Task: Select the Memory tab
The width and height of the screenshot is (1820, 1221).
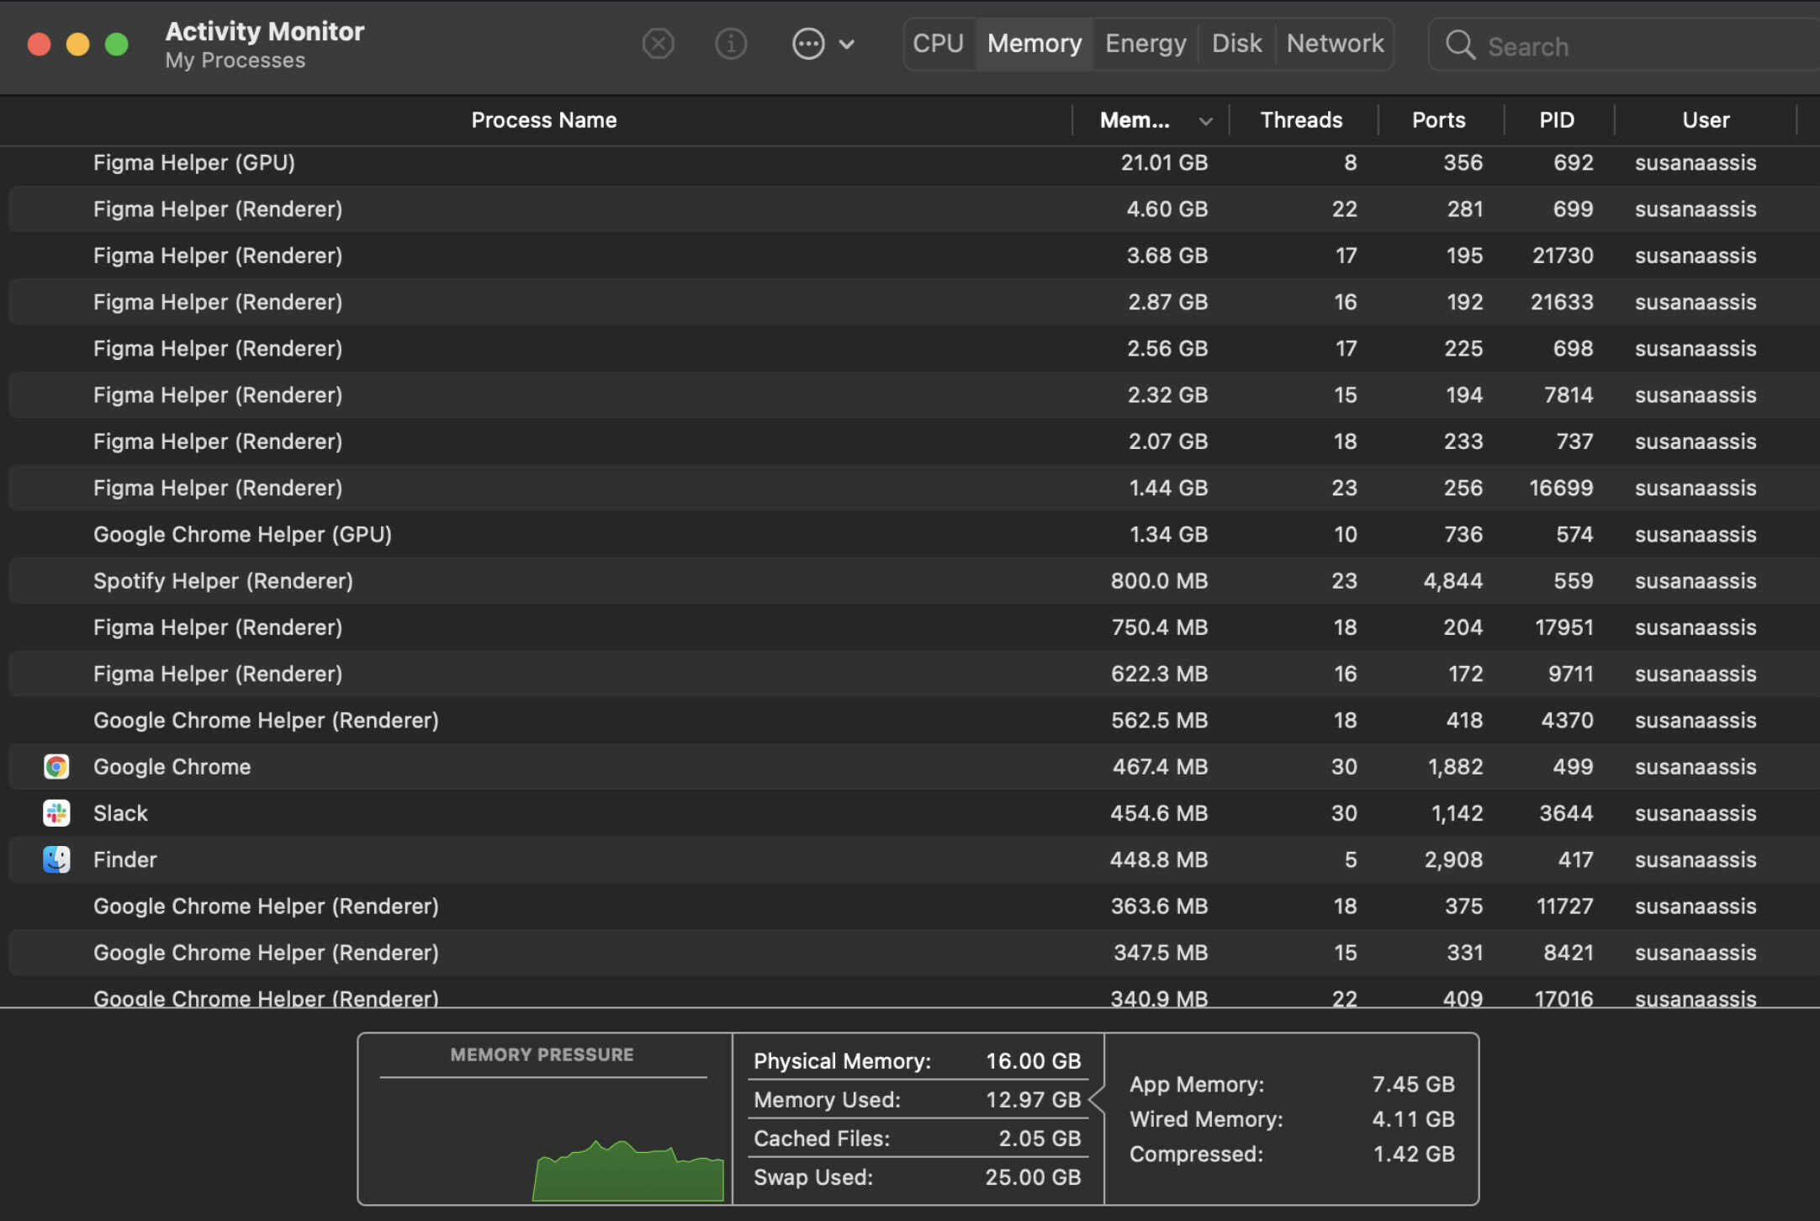Action: pos(1034,44)
